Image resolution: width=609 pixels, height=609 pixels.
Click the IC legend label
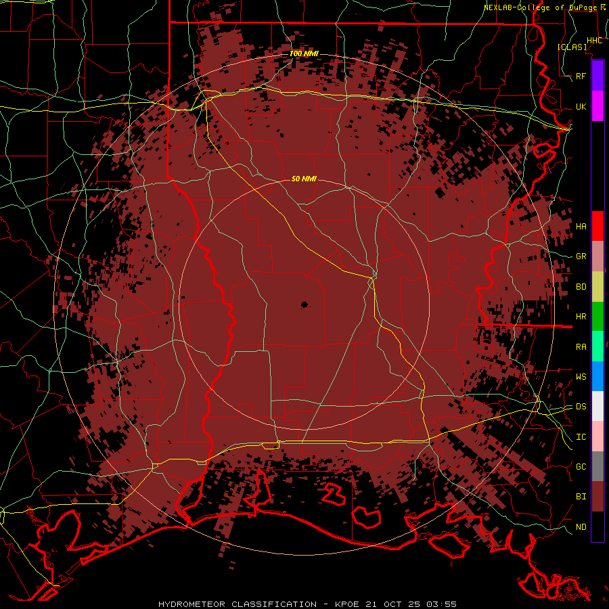(x=581, y=437)
